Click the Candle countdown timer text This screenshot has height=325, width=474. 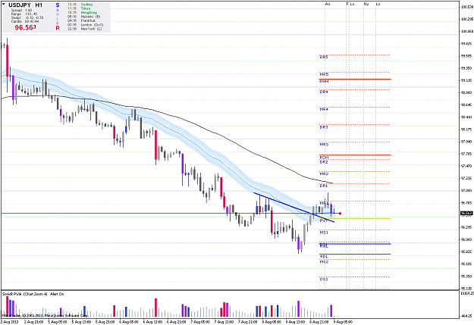click(25, 21)
